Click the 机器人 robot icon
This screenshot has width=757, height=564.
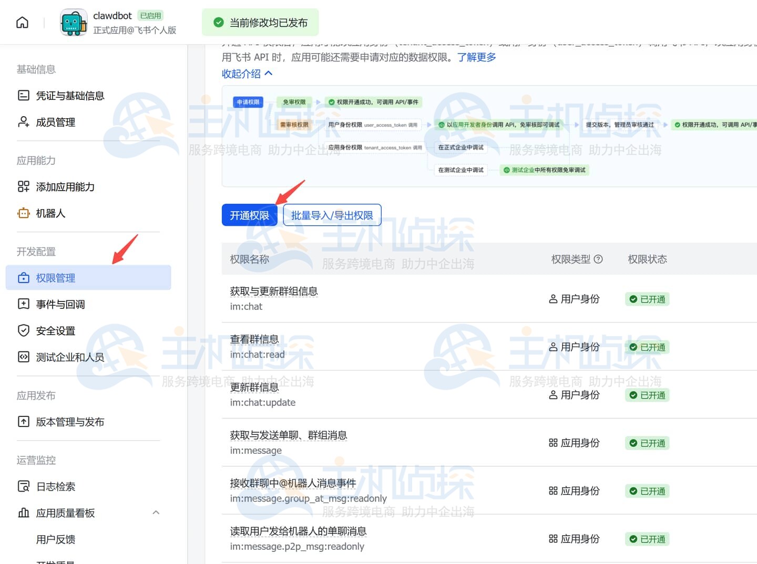(24, 213)
